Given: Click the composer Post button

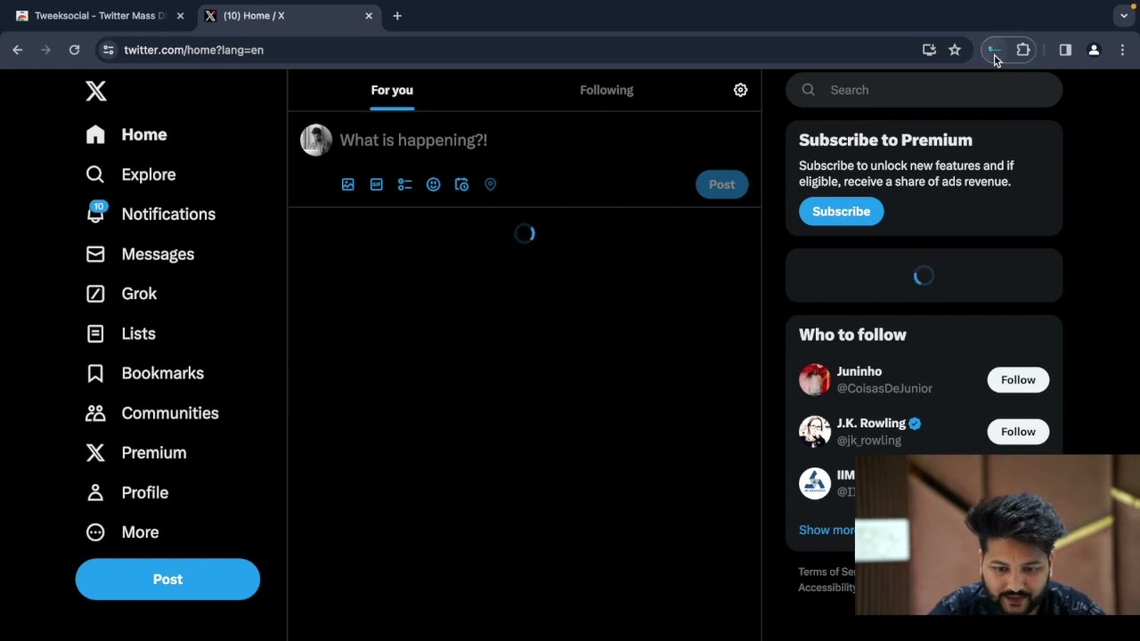Looking at the screenshot, I should [x=722, y=184].
